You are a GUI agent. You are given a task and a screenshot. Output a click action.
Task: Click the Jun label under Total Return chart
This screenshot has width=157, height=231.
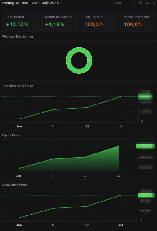pos(19,127)
